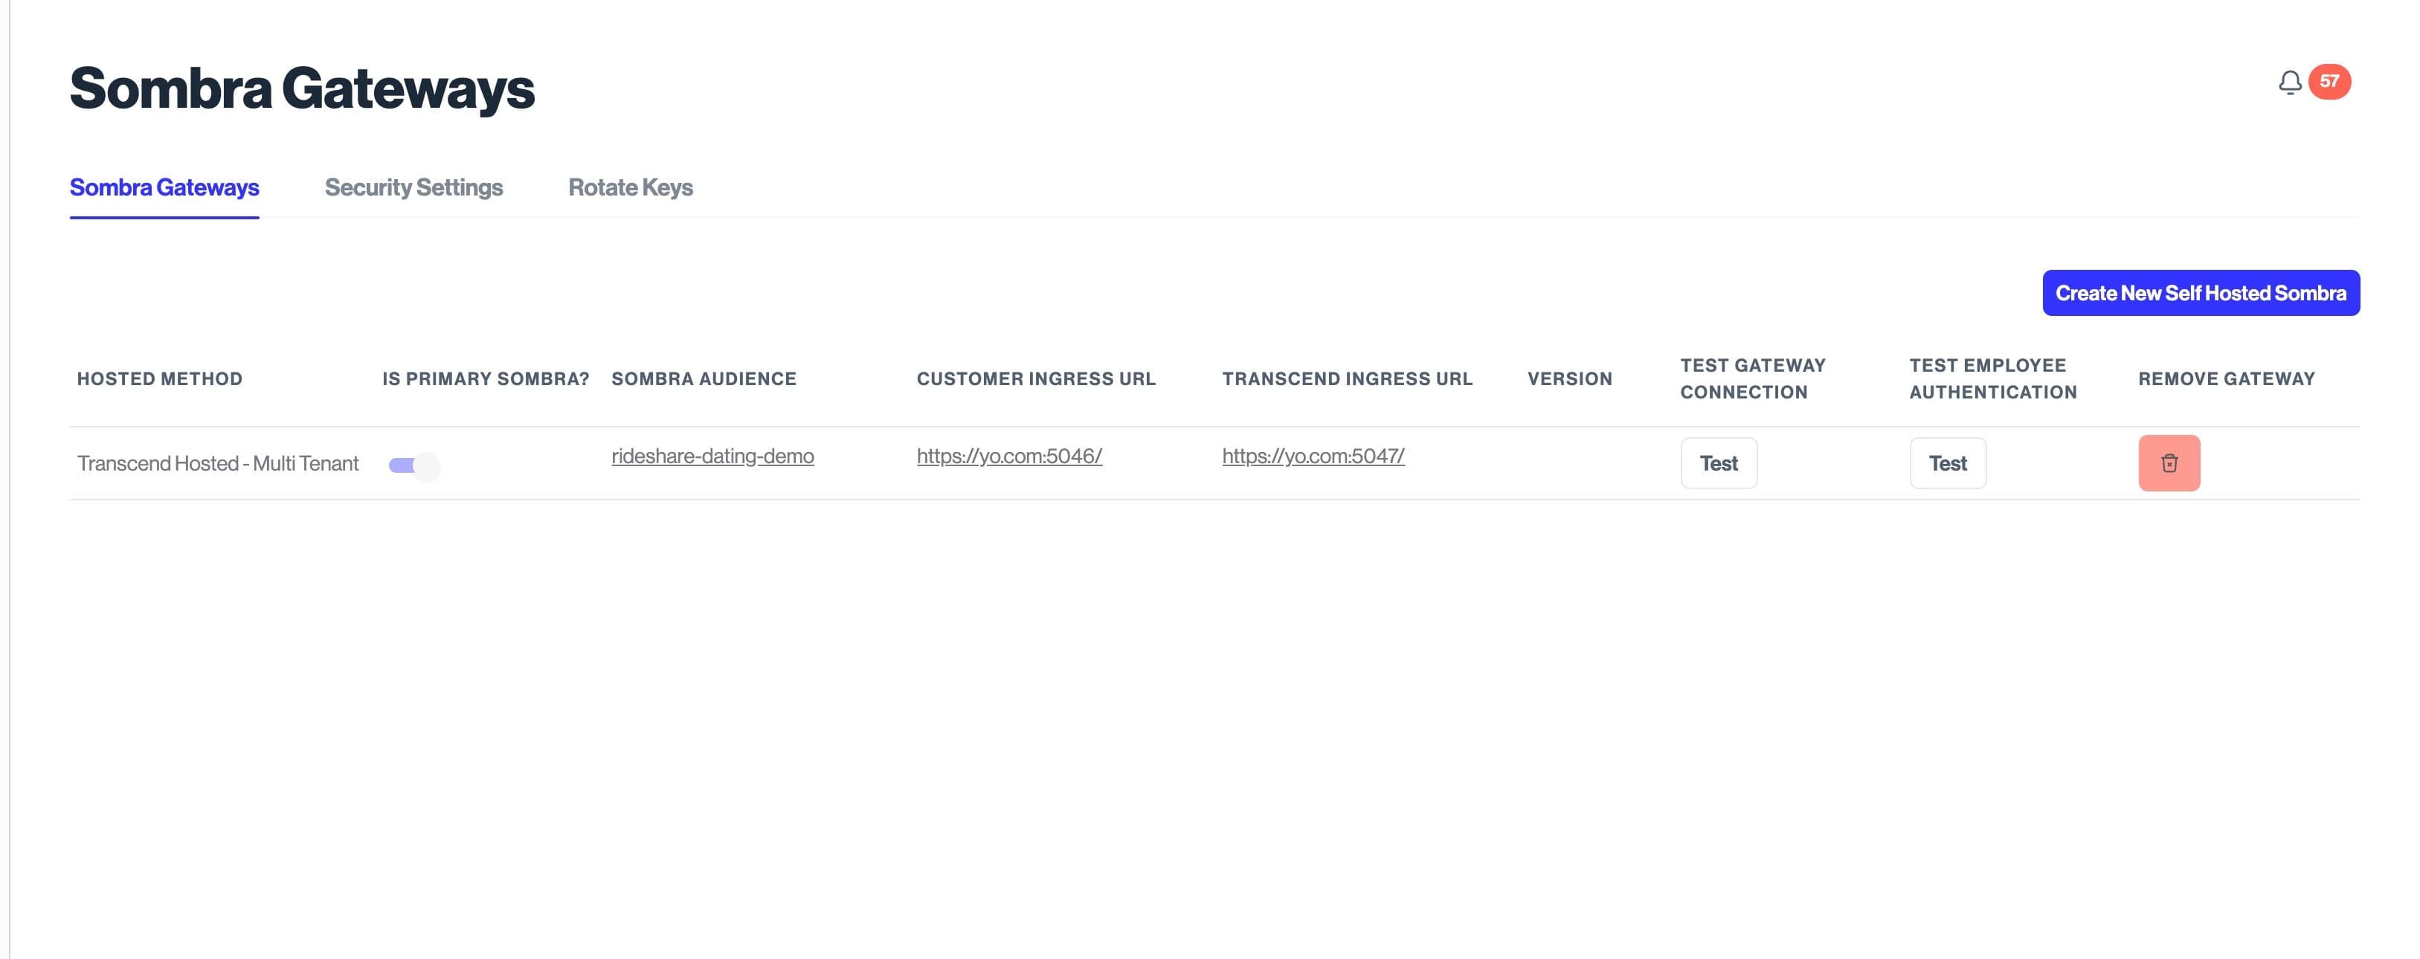The image size is (2420, 959).
Task: Click the Version column header
Action: click(x=1569, y=378)
